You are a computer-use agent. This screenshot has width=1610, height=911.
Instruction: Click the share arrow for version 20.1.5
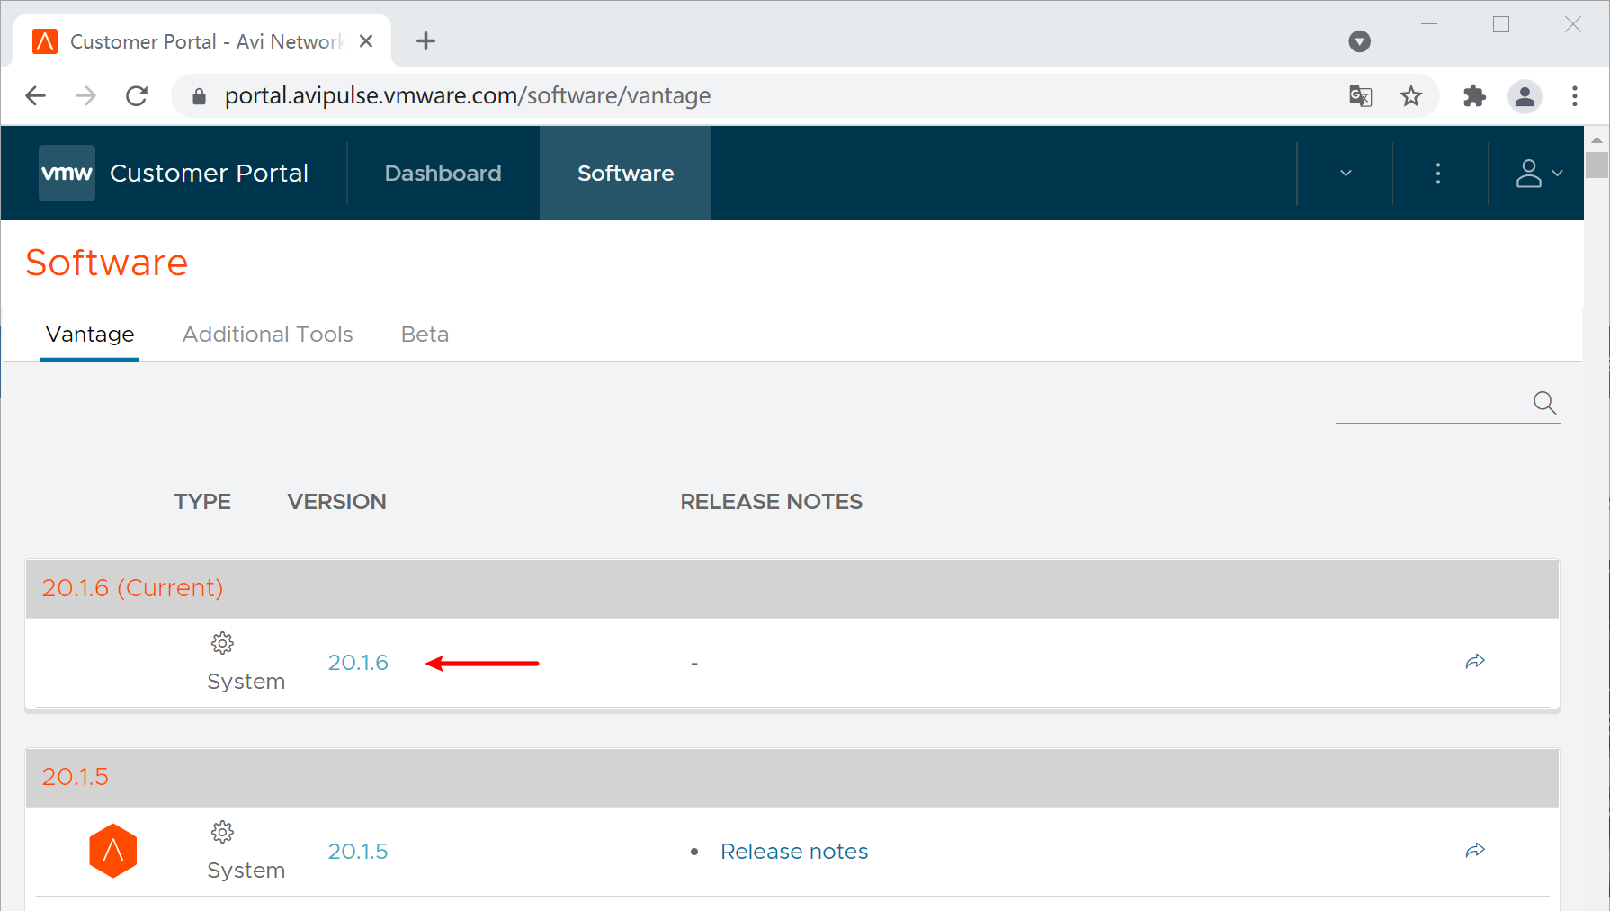coord(1475,851)
